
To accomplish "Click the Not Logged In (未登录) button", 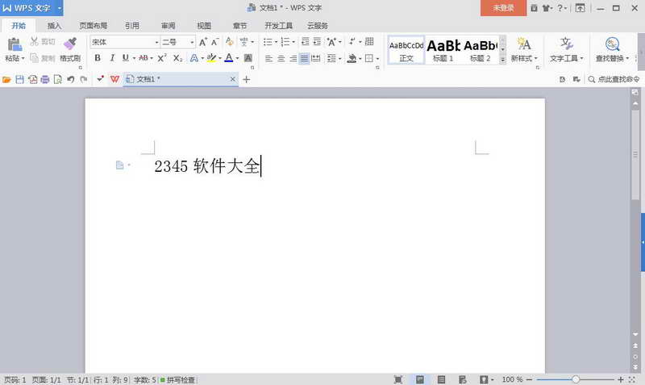I will tap(503, 8).
